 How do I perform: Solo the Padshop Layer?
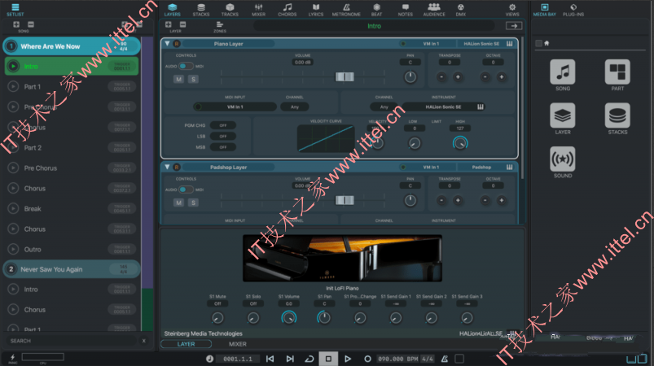(193, 203)
